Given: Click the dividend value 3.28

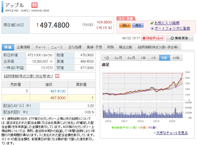Looking at the screenshot, I should click(90, 106).
